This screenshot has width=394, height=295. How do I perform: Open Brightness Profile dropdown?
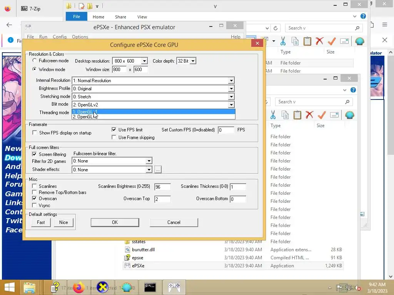click(x=231, y=89)
